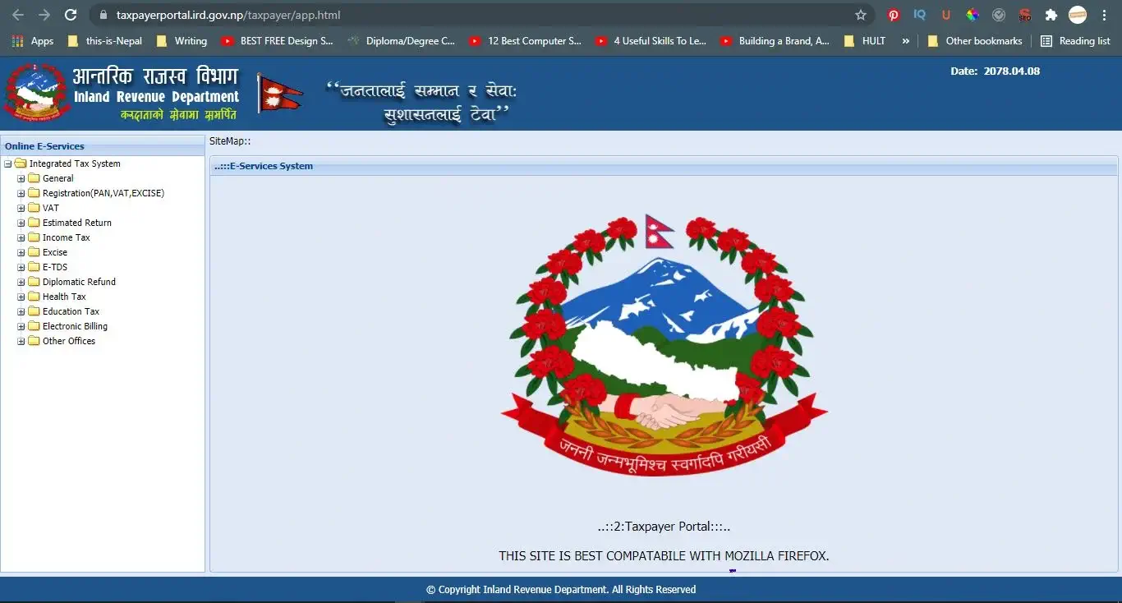Open the this-is-Nepal bookmark folder
Image resolution: width=1122 pixels, height=603 pixels.
click(104, 41)
